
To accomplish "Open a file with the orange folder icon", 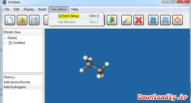I will click(x=22, y=20).
